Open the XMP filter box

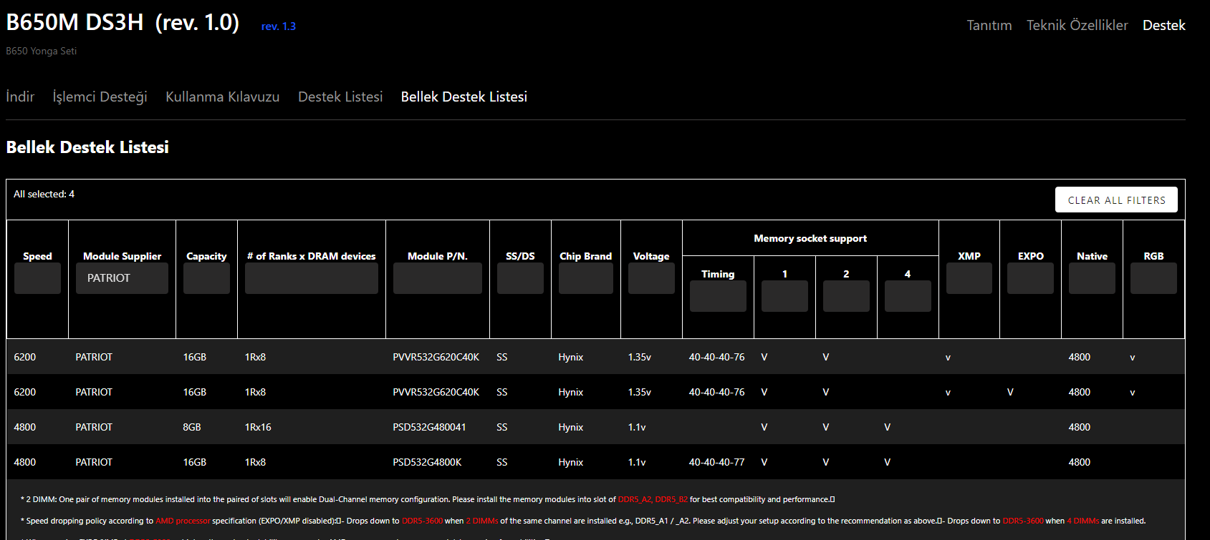click(969, 278)
